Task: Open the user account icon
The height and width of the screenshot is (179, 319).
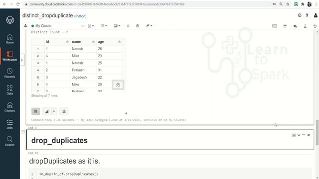Action: click(x=316, y=15)
